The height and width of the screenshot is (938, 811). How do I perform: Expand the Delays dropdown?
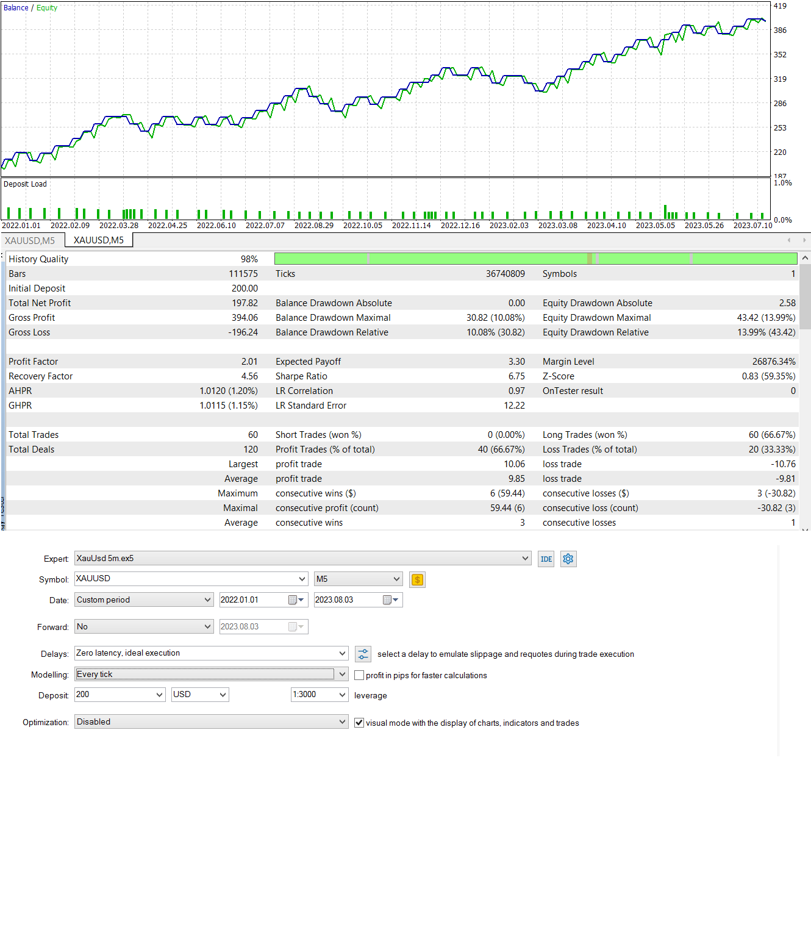(x=342, y=653)
